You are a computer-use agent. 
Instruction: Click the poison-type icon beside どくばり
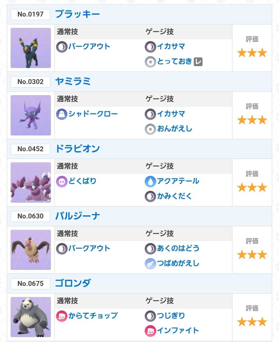point(62,181)
